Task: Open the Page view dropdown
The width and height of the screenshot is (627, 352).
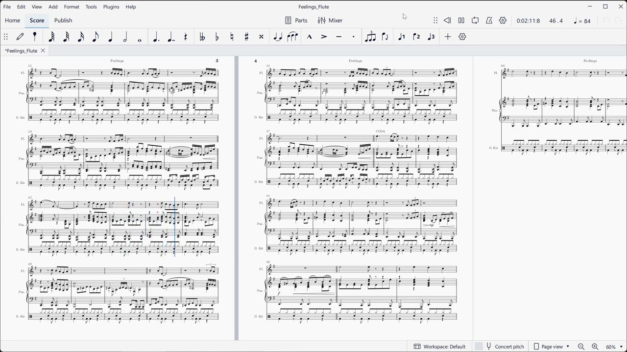Action: click(x=552, y=347)
